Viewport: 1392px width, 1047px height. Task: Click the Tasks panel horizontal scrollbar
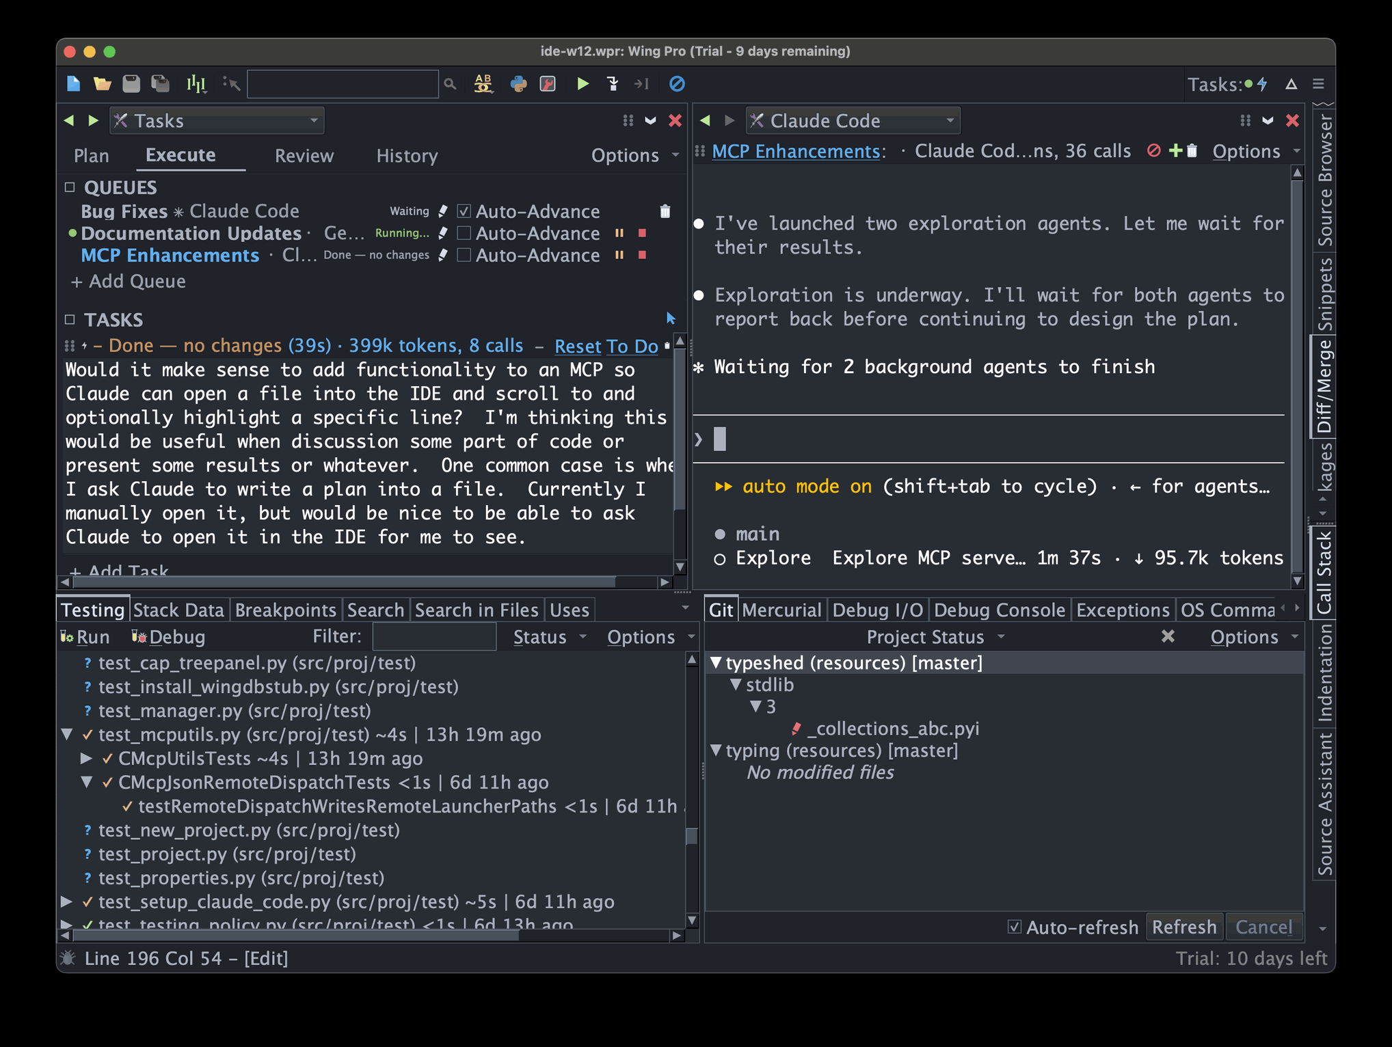pyautogui.click(x=344, y=582)
